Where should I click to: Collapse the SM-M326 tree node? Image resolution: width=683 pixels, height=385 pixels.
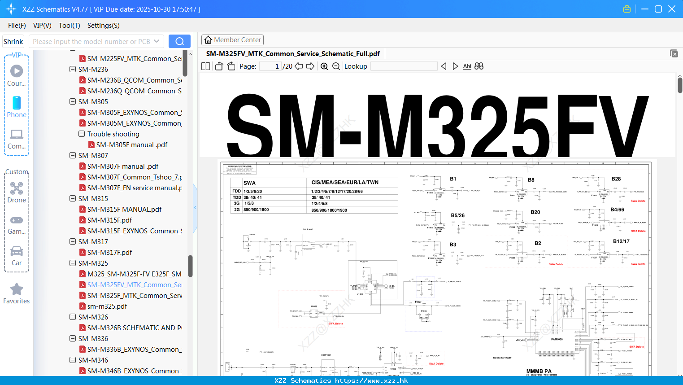73,317
